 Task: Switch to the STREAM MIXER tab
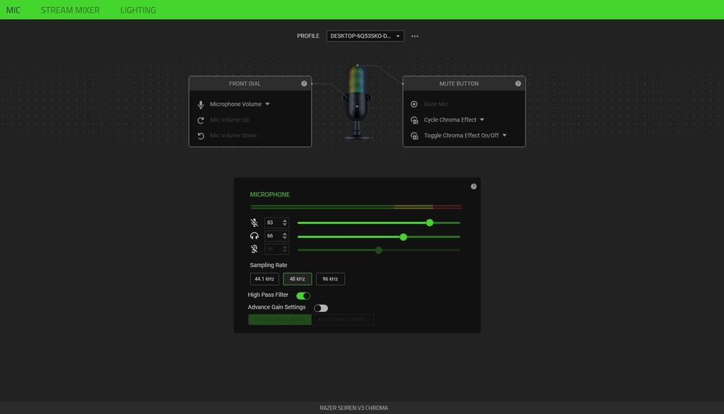[71, 10]
